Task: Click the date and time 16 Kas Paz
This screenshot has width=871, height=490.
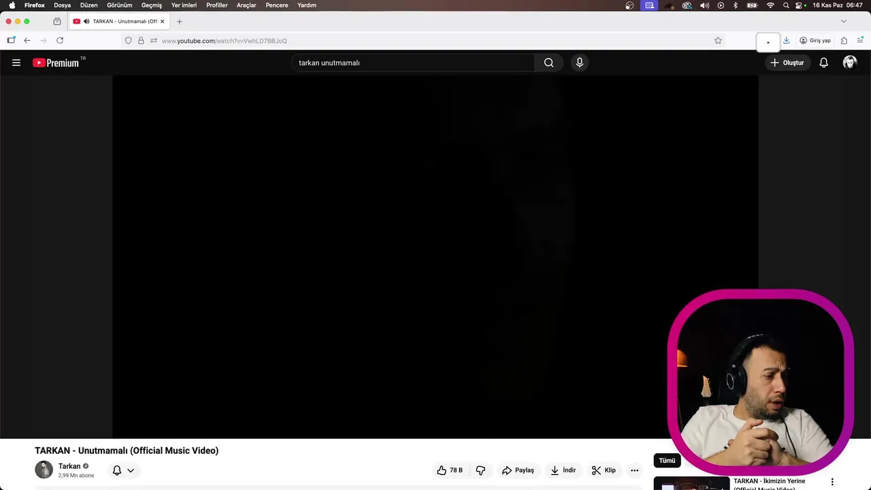Action: (838, 5)
